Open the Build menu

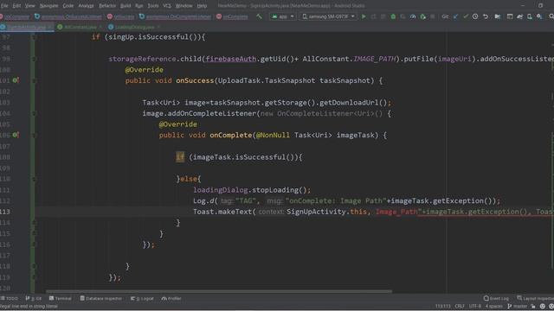tap(126, 6)
